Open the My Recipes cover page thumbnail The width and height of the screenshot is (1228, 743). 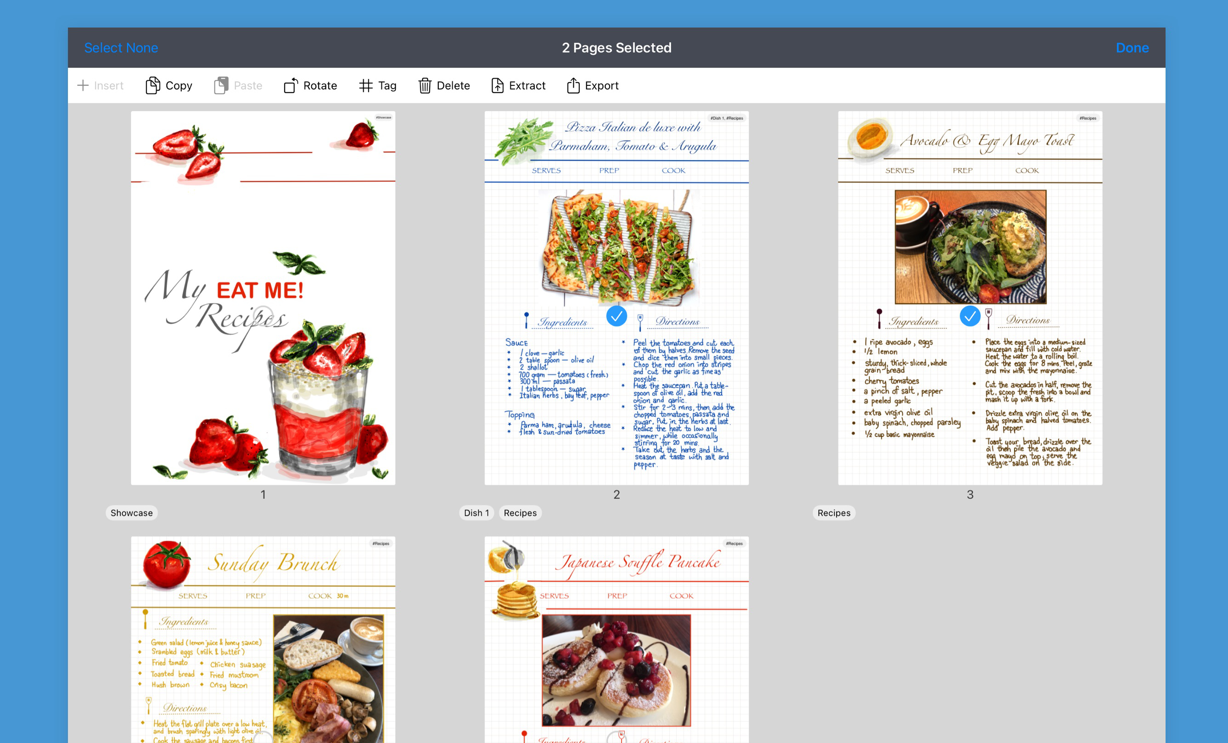click(x=263, y=297)
